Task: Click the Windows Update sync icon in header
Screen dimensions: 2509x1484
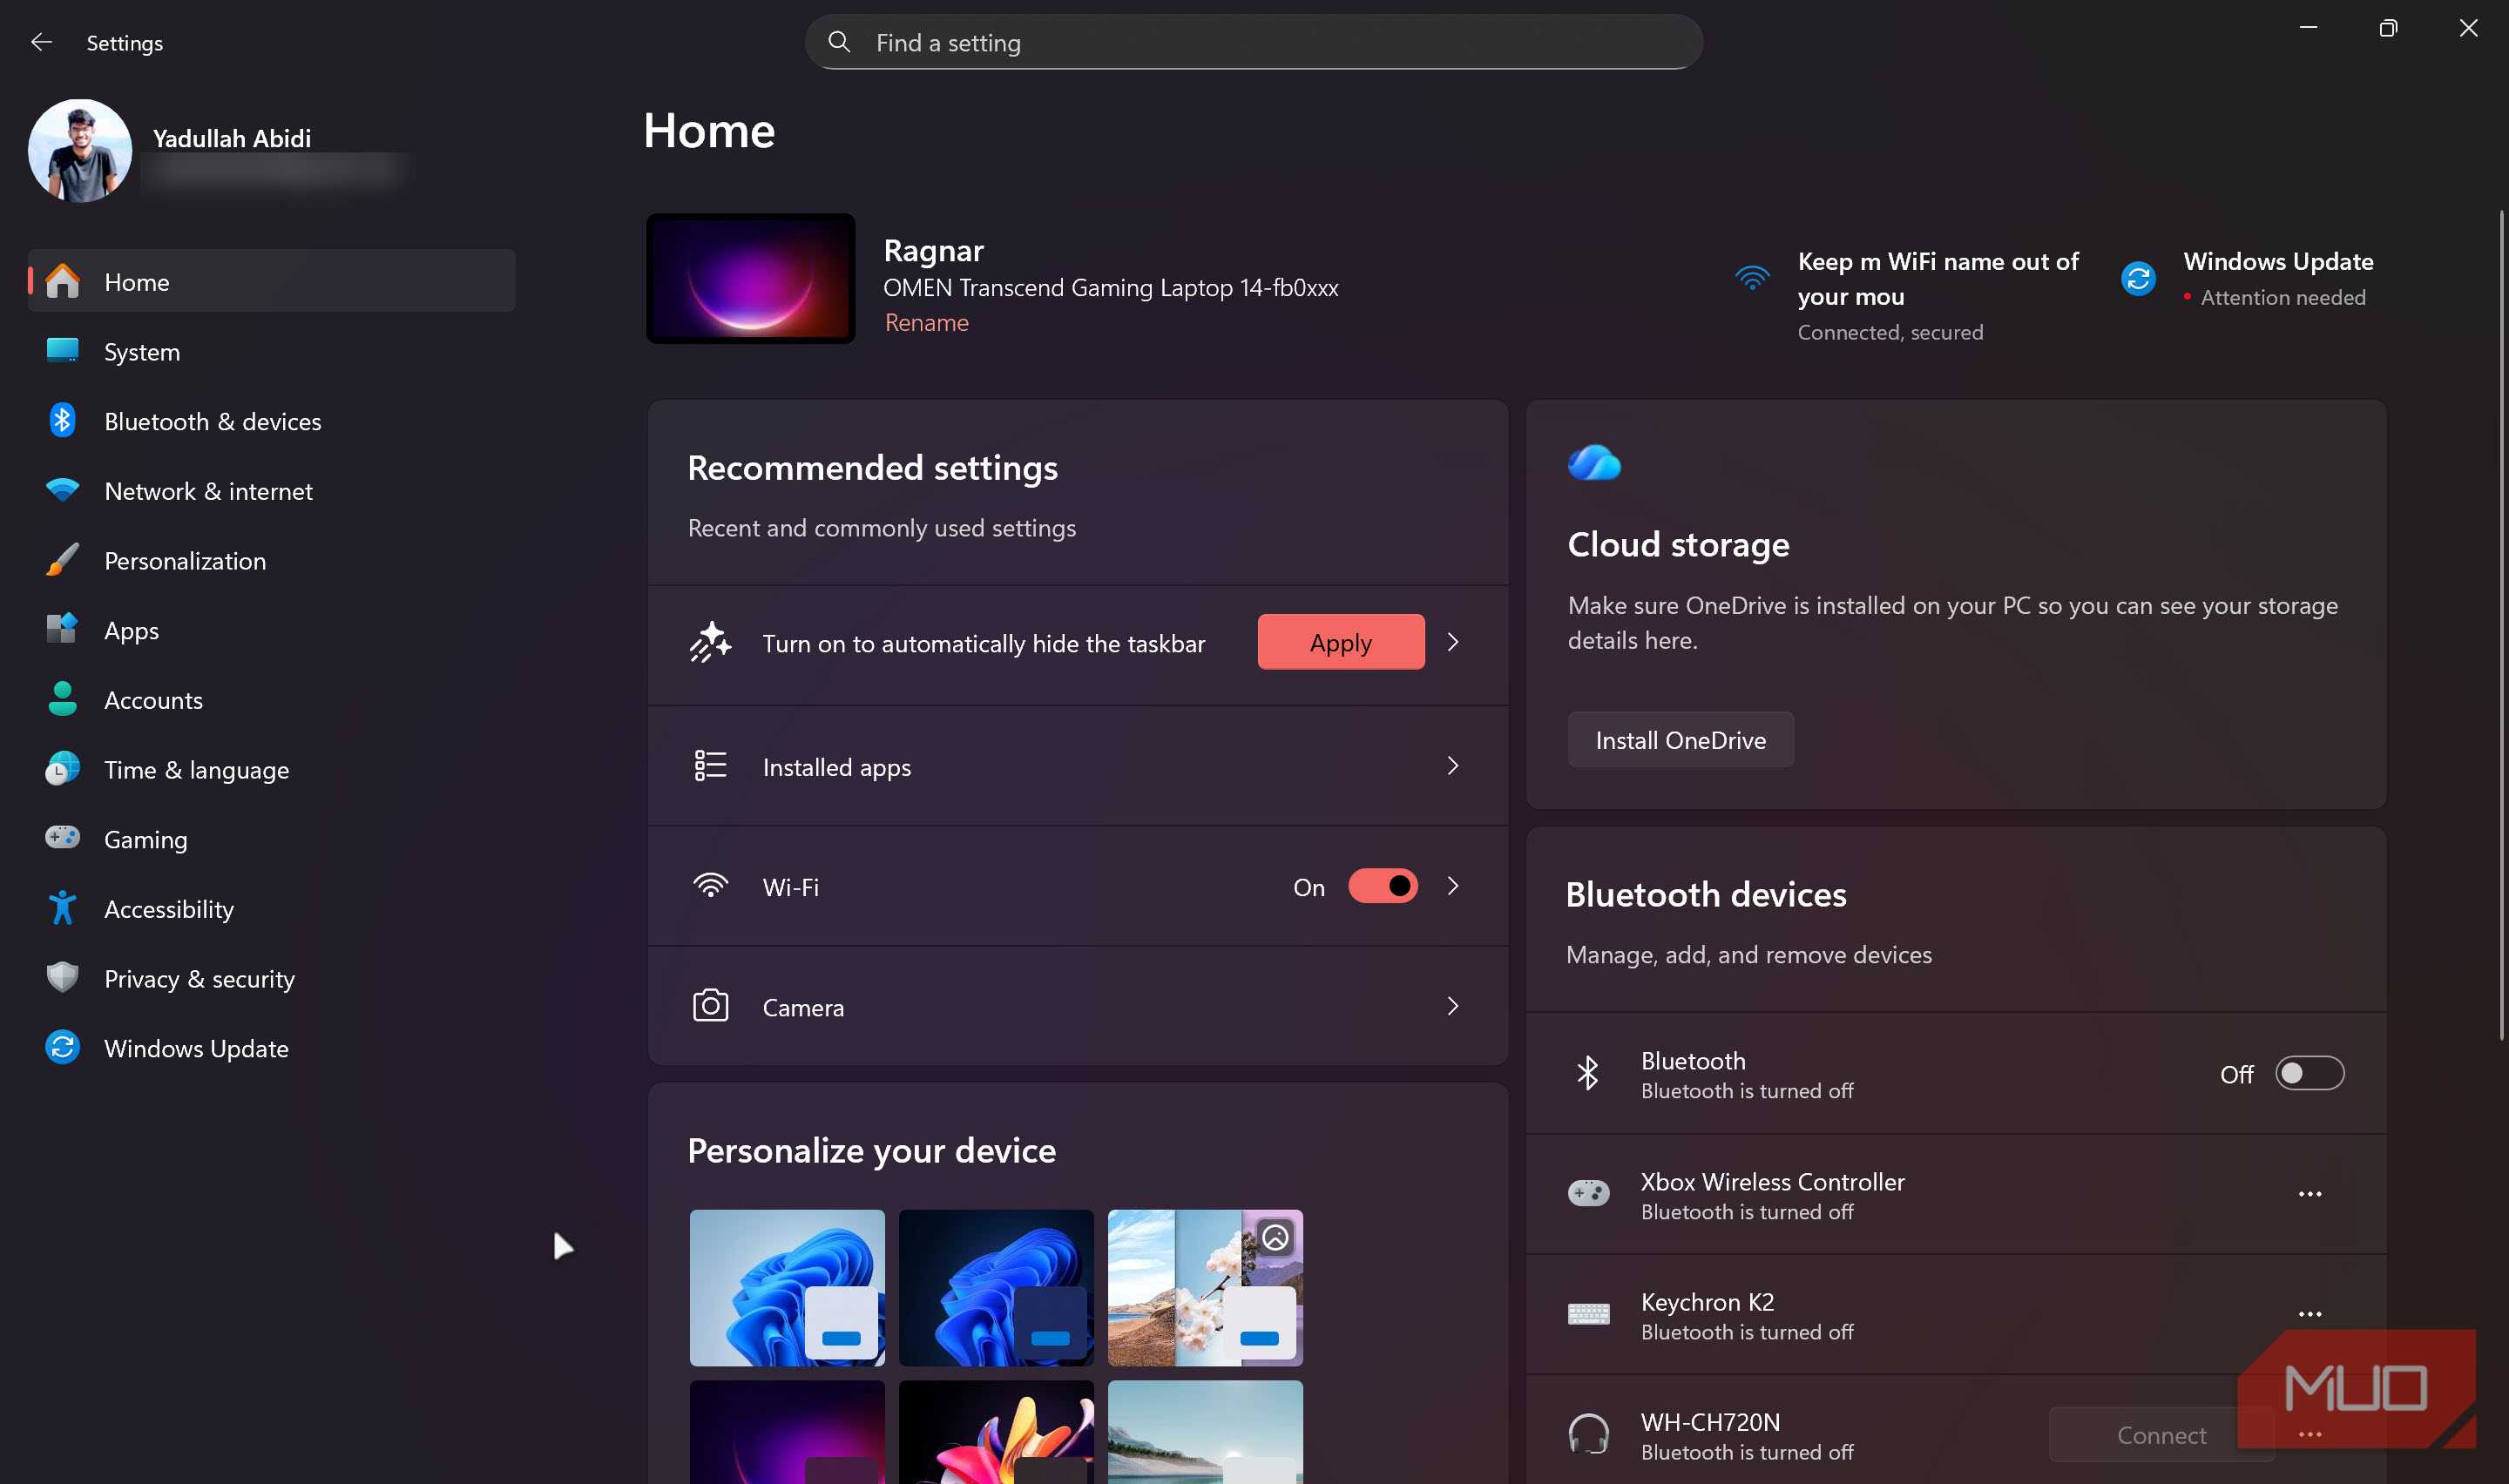Action: point(2138,278)
